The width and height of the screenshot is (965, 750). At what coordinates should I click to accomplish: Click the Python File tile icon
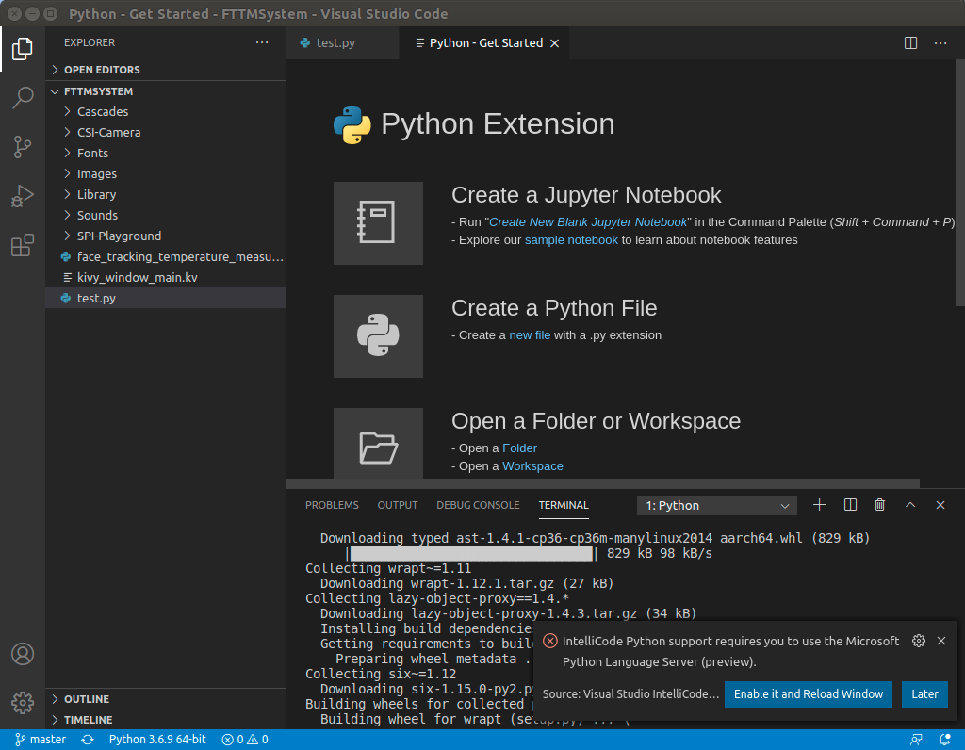coord(378,336)
